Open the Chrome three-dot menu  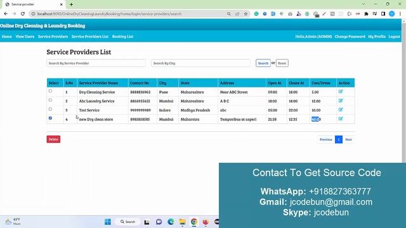click(400, 14)
